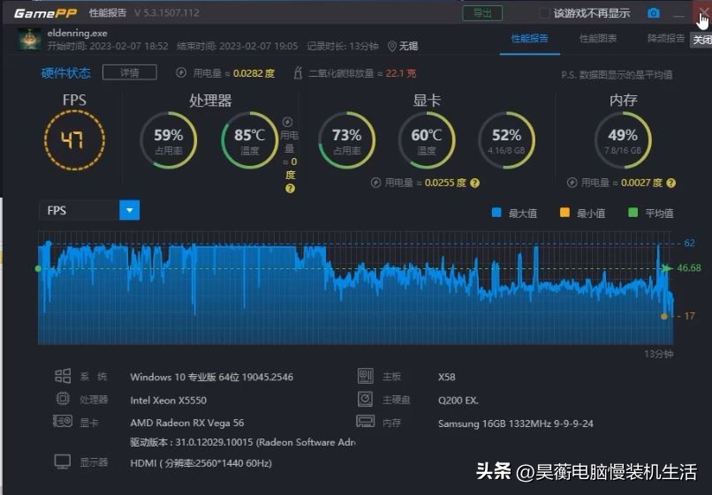Click the processor chip icon in specs
This screenshot has height=495, width=712.
[x=63, y=399]
